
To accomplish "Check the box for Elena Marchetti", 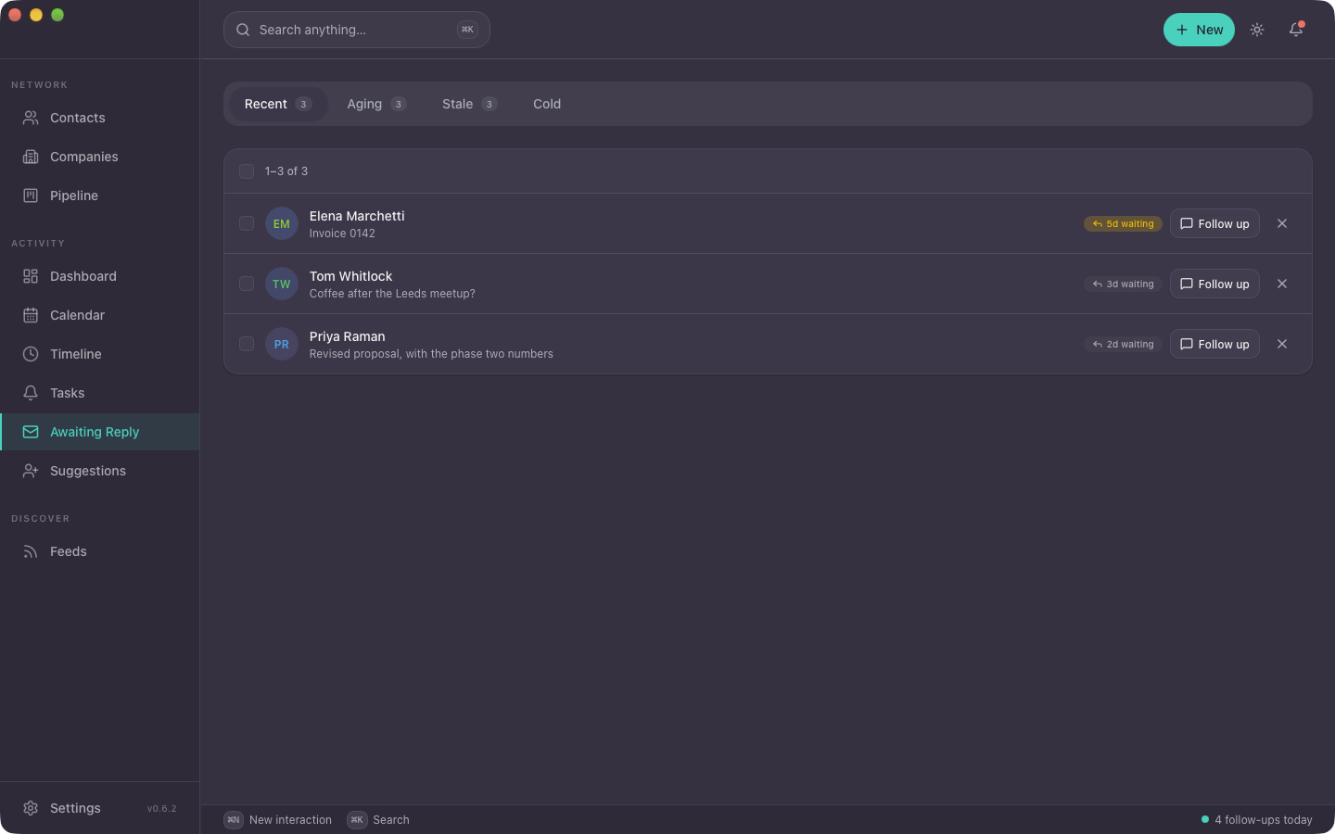I will (247, 223).
